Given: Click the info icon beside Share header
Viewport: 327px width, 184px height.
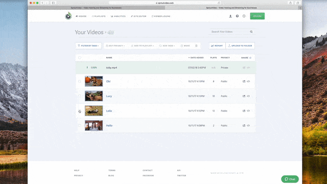Looking at the screenshot, I should 250,58.
